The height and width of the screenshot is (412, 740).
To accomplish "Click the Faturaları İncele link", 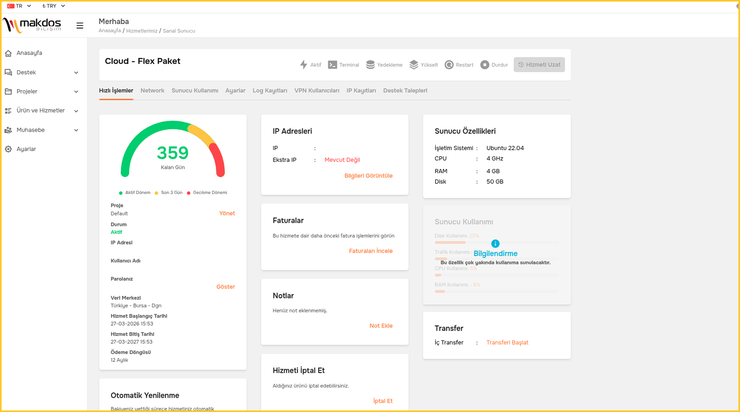I will [x=370, y=251].
